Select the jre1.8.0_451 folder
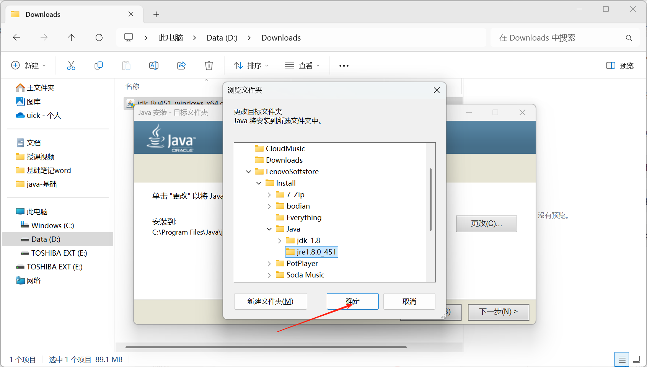 (x=311, y=252)
